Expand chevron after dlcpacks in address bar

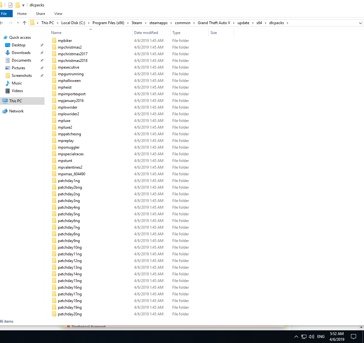pos(287,23)
